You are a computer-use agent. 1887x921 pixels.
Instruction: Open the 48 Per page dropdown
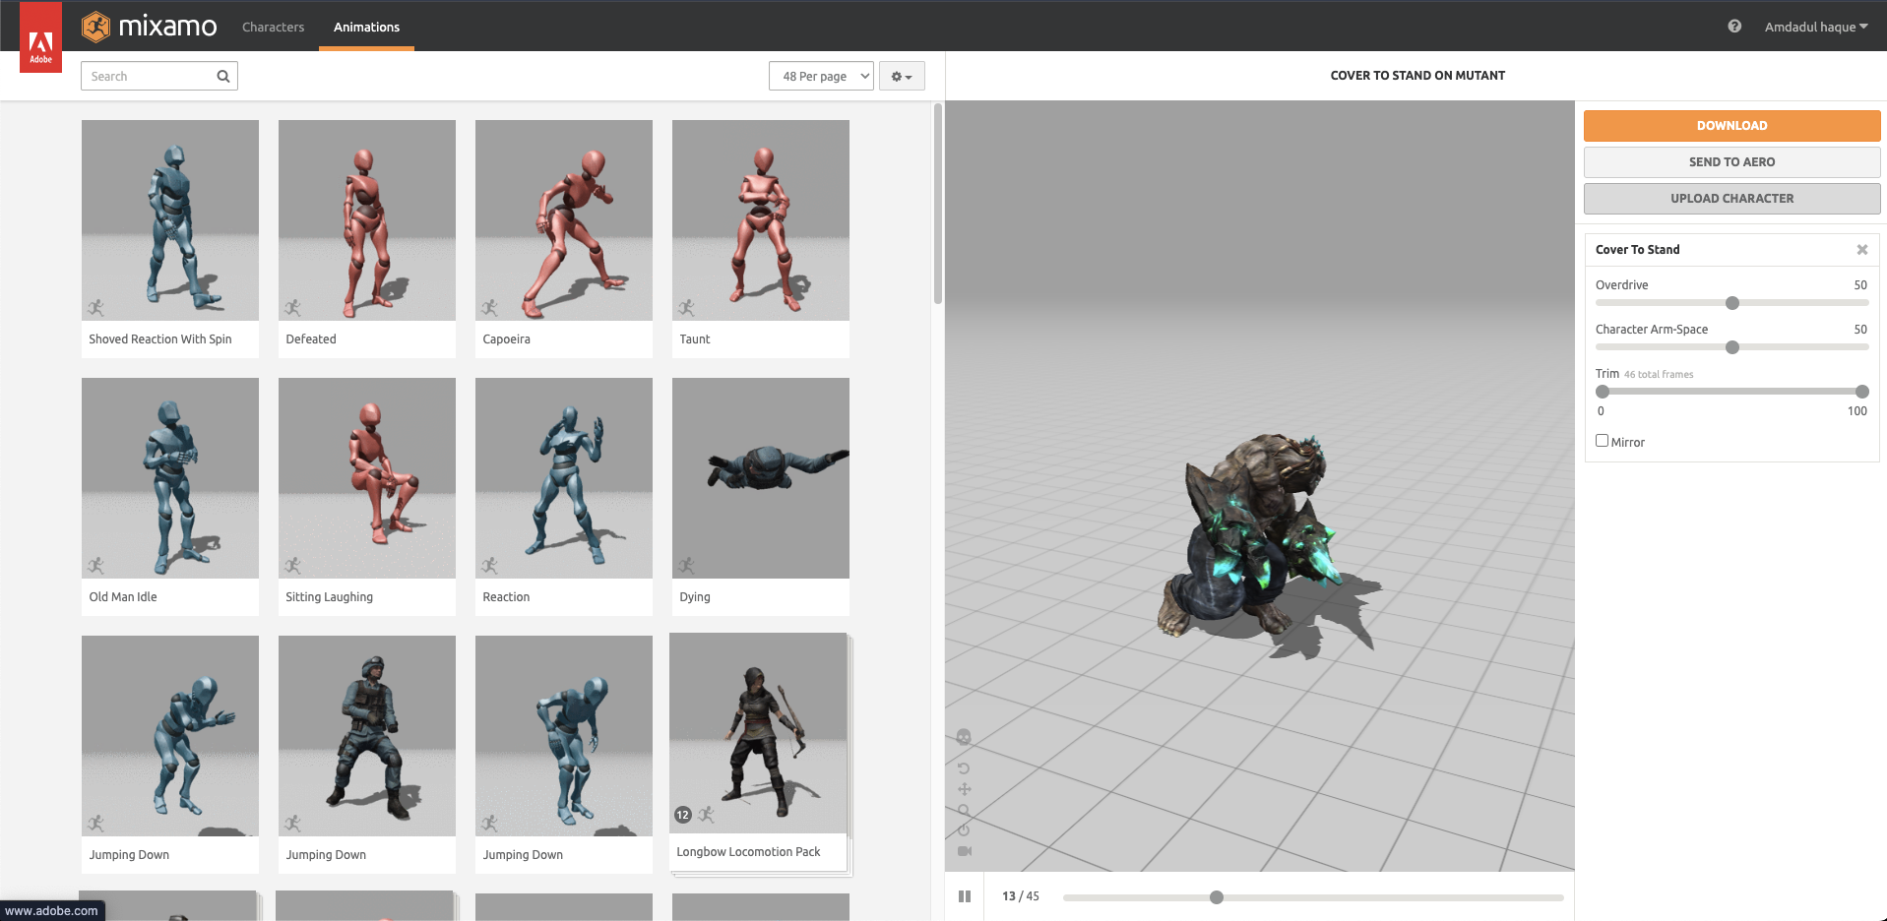pos(821,77)
